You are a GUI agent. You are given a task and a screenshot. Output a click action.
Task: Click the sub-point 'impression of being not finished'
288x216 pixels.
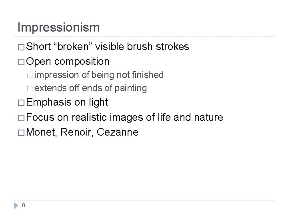coord(101,75)
